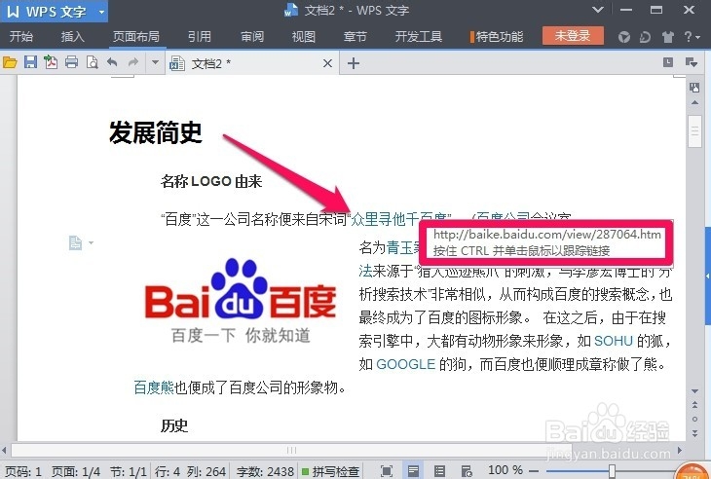Click the 页码: 1 status bar entry
711x479 pixels.
pyautogui.click(x=23, y=471)
